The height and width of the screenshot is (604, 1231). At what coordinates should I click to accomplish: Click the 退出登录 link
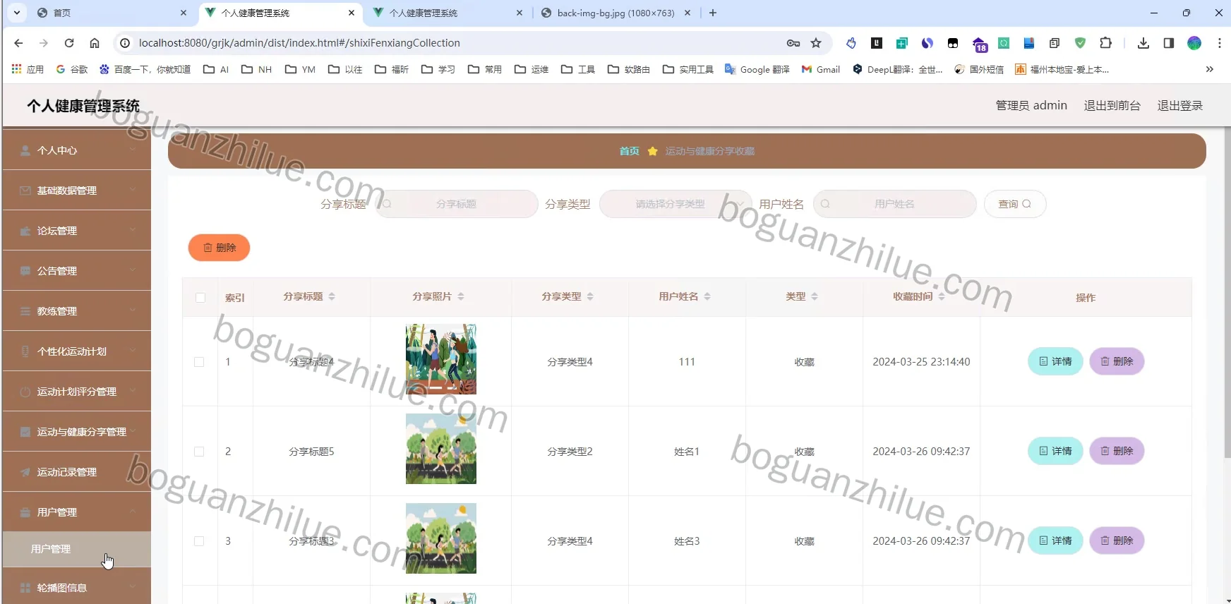(x=1179, y=105)
